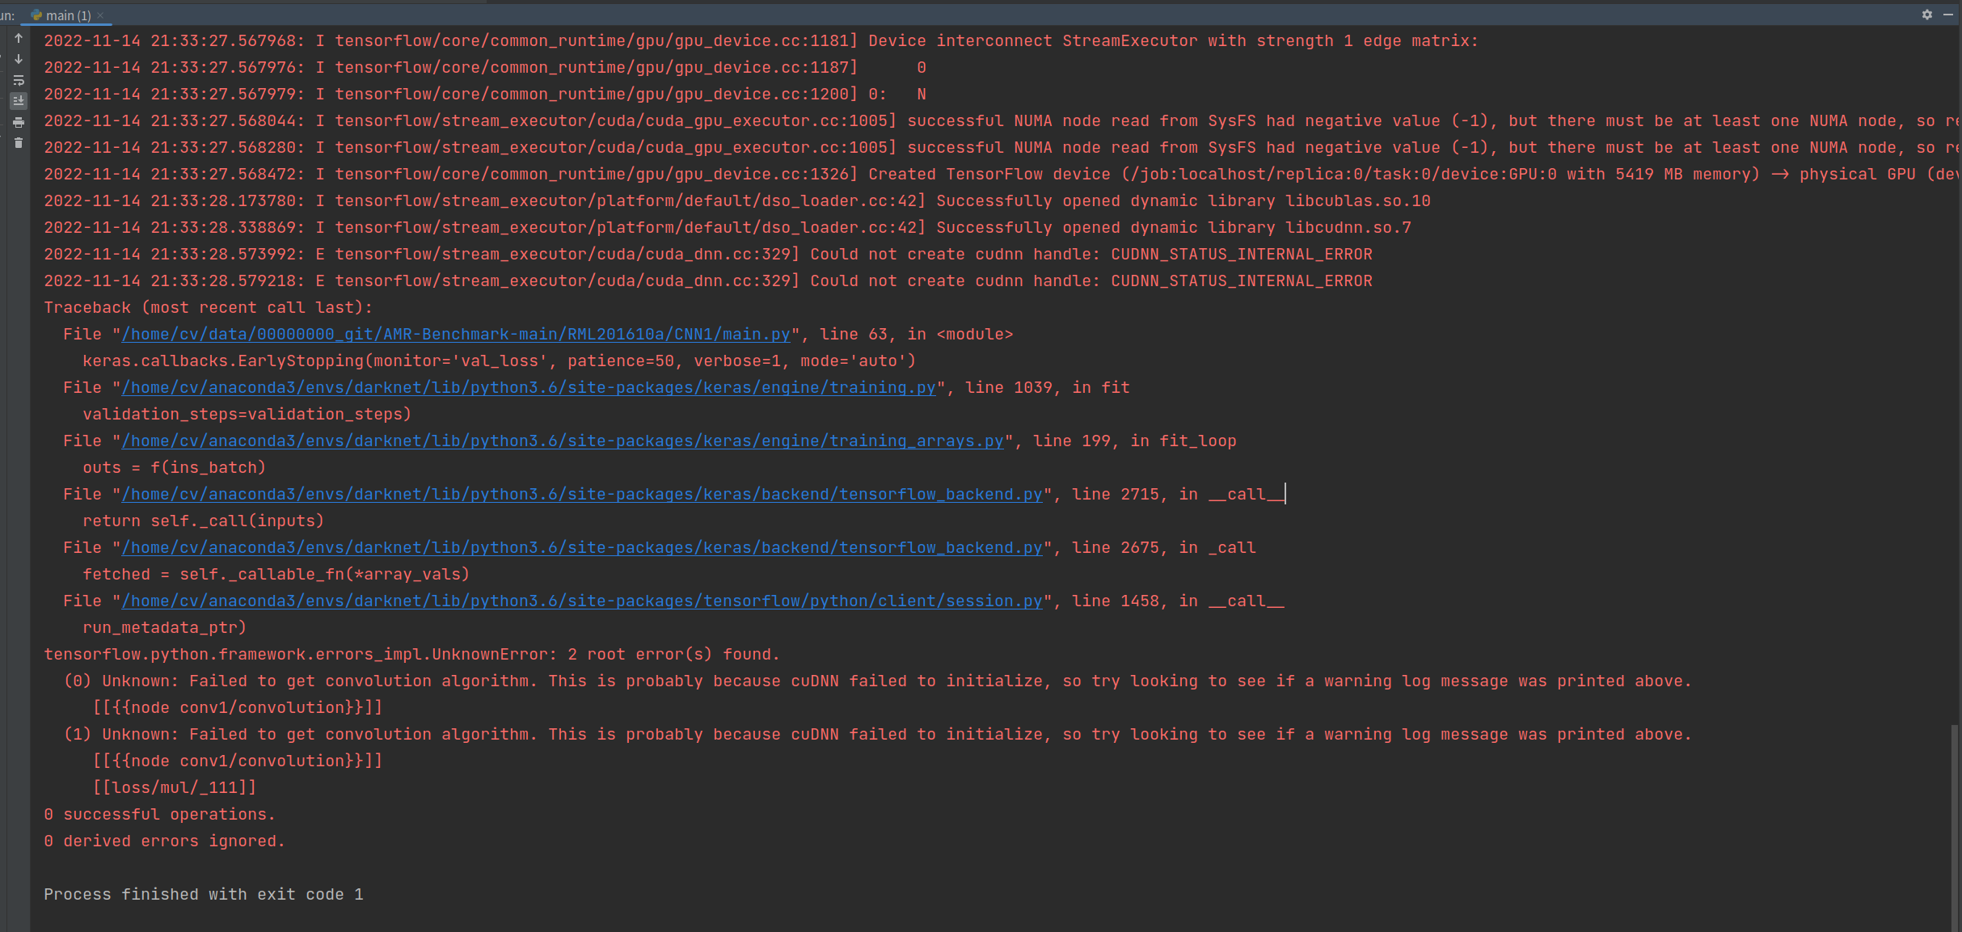
Task: Open the training_arrays.py traceback link
Action: pos(563,441)
